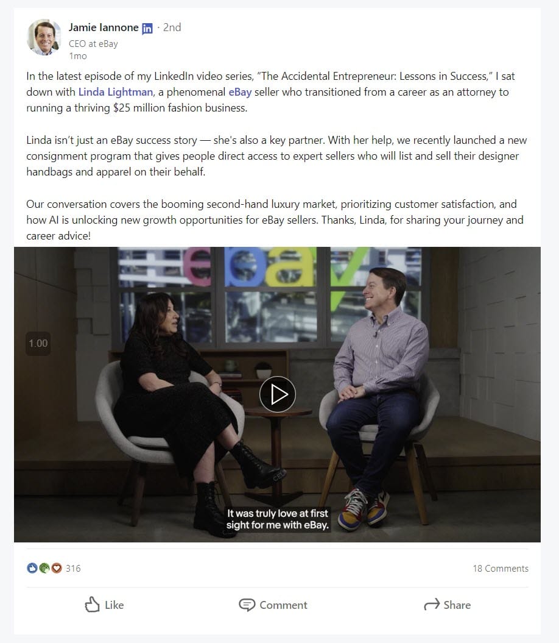The height and width of the screenshot is (643, 559).
Task: Click the video caption subtitle text
Action: (x=278, y=519)
